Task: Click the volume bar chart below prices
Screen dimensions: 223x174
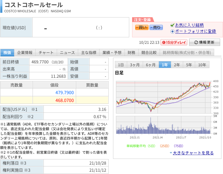Action: point(163,125)
